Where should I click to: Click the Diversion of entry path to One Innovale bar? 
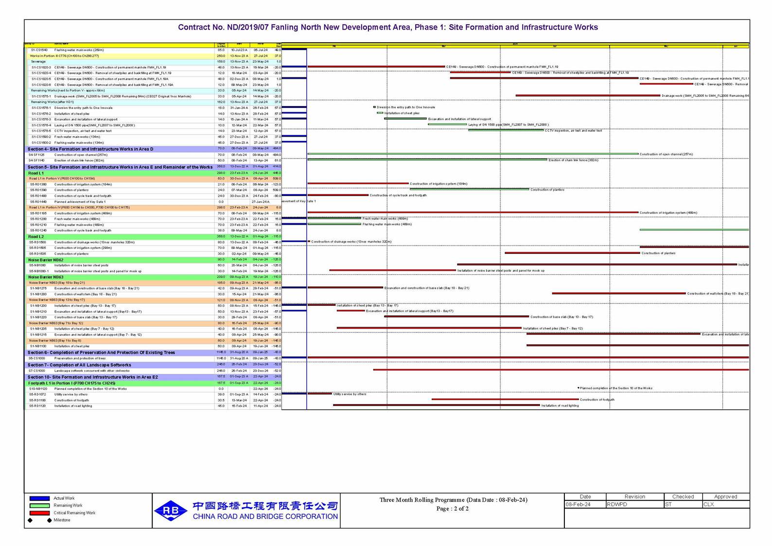(374, 107)
